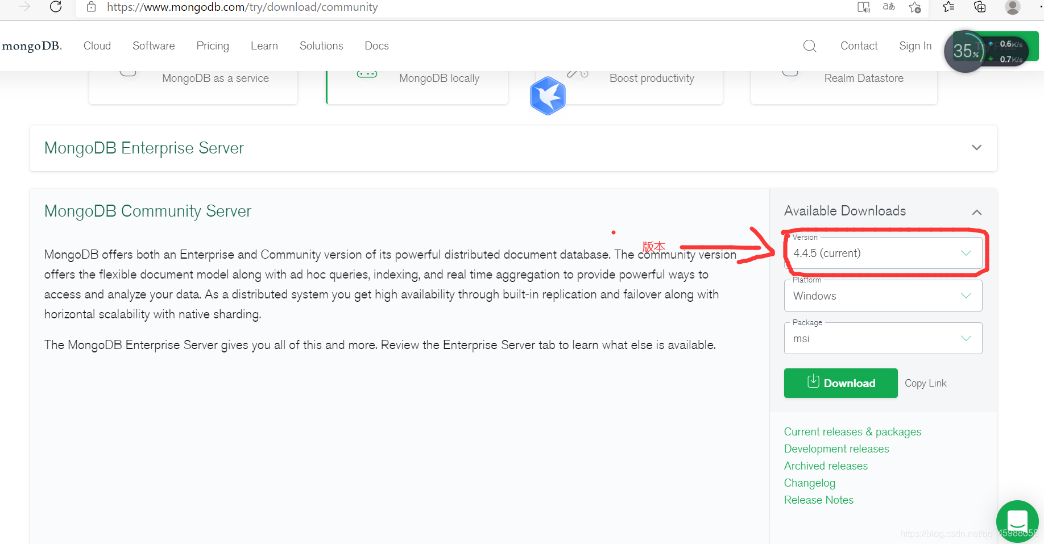Image resolution: width=1044 pixels, height=544 pixels.
Task: Click the Sign In link
Action: coord(915,46)
